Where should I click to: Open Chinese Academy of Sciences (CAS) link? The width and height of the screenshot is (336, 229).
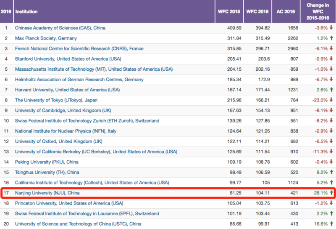tap(60, 28)
